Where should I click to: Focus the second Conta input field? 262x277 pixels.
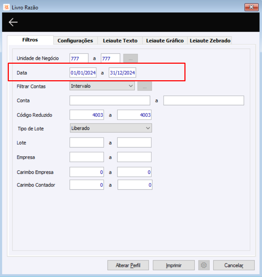203,101
